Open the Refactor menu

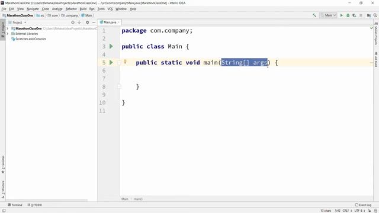click(71, 9)
